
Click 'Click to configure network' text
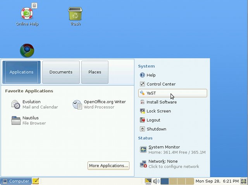pyautogui.click(x=174, y=166)
